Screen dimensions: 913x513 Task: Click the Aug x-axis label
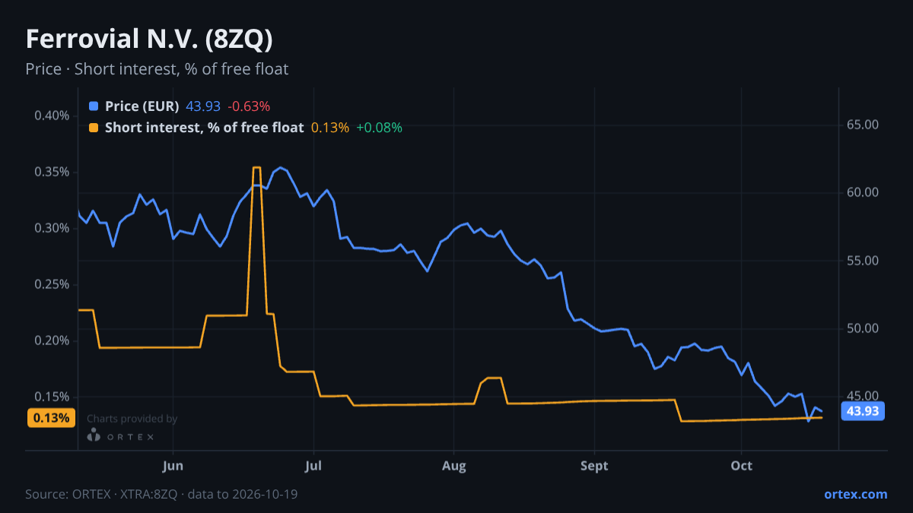tap(453, 466)
